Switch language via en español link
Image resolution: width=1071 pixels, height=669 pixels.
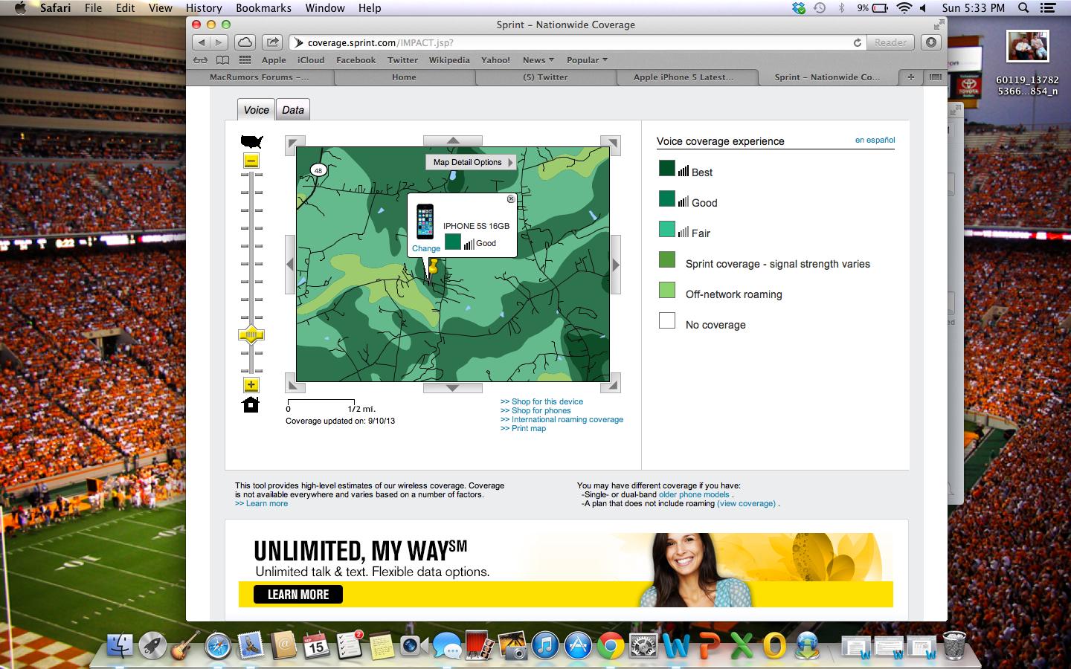(875, 140)
